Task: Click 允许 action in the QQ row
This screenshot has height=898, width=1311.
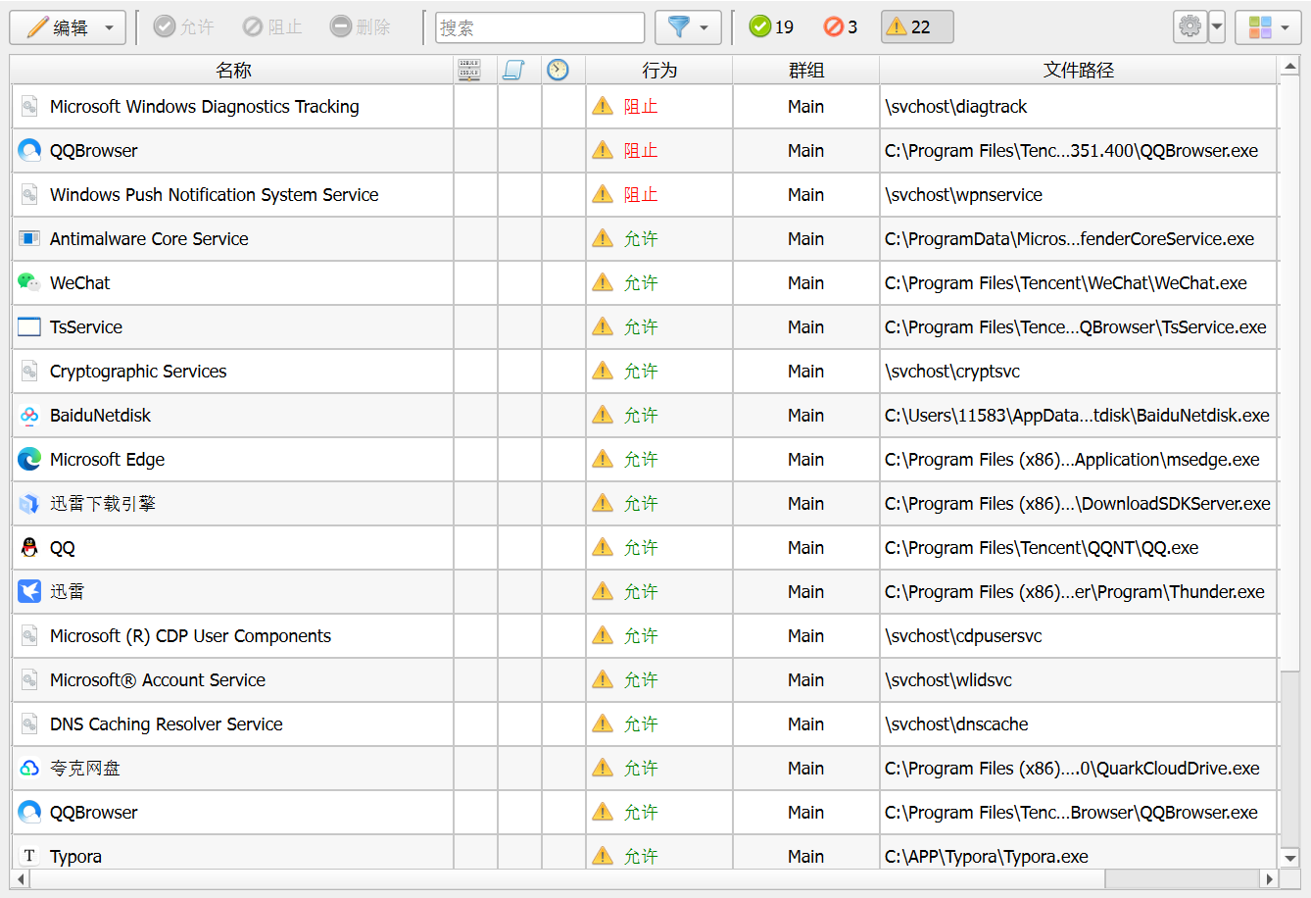Action: click(641, 547)
